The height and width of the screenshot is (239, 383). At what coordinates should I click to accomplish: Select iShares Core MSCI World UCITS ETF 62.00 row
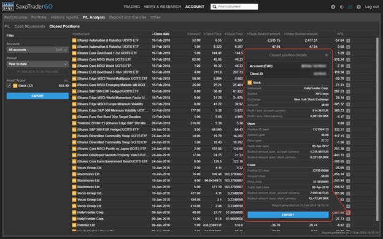click(211, 59)
